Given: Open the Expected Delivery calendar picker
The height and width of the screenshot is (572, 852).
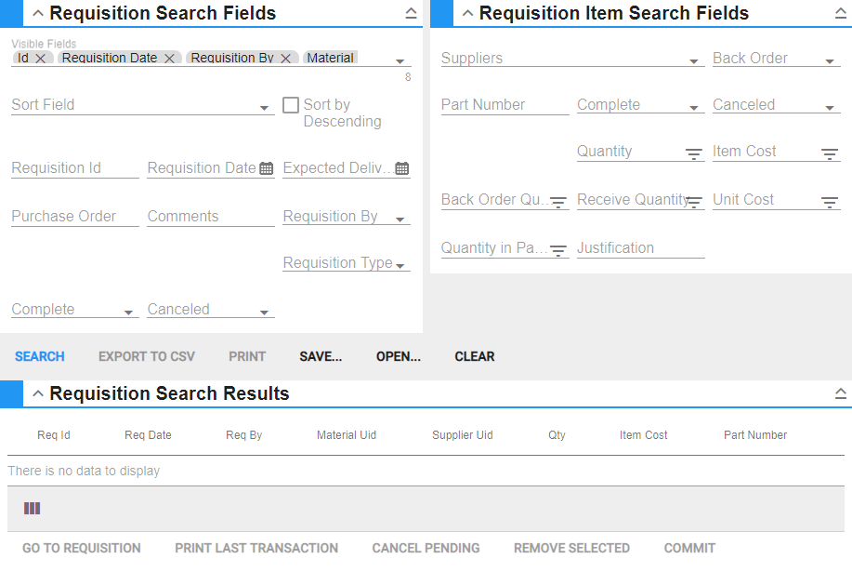Looking at the screenshot, I should (401, 168).
